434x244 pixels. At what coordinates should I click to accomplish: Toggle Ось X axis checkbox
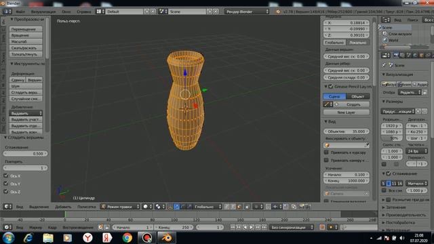click(6, 176)
